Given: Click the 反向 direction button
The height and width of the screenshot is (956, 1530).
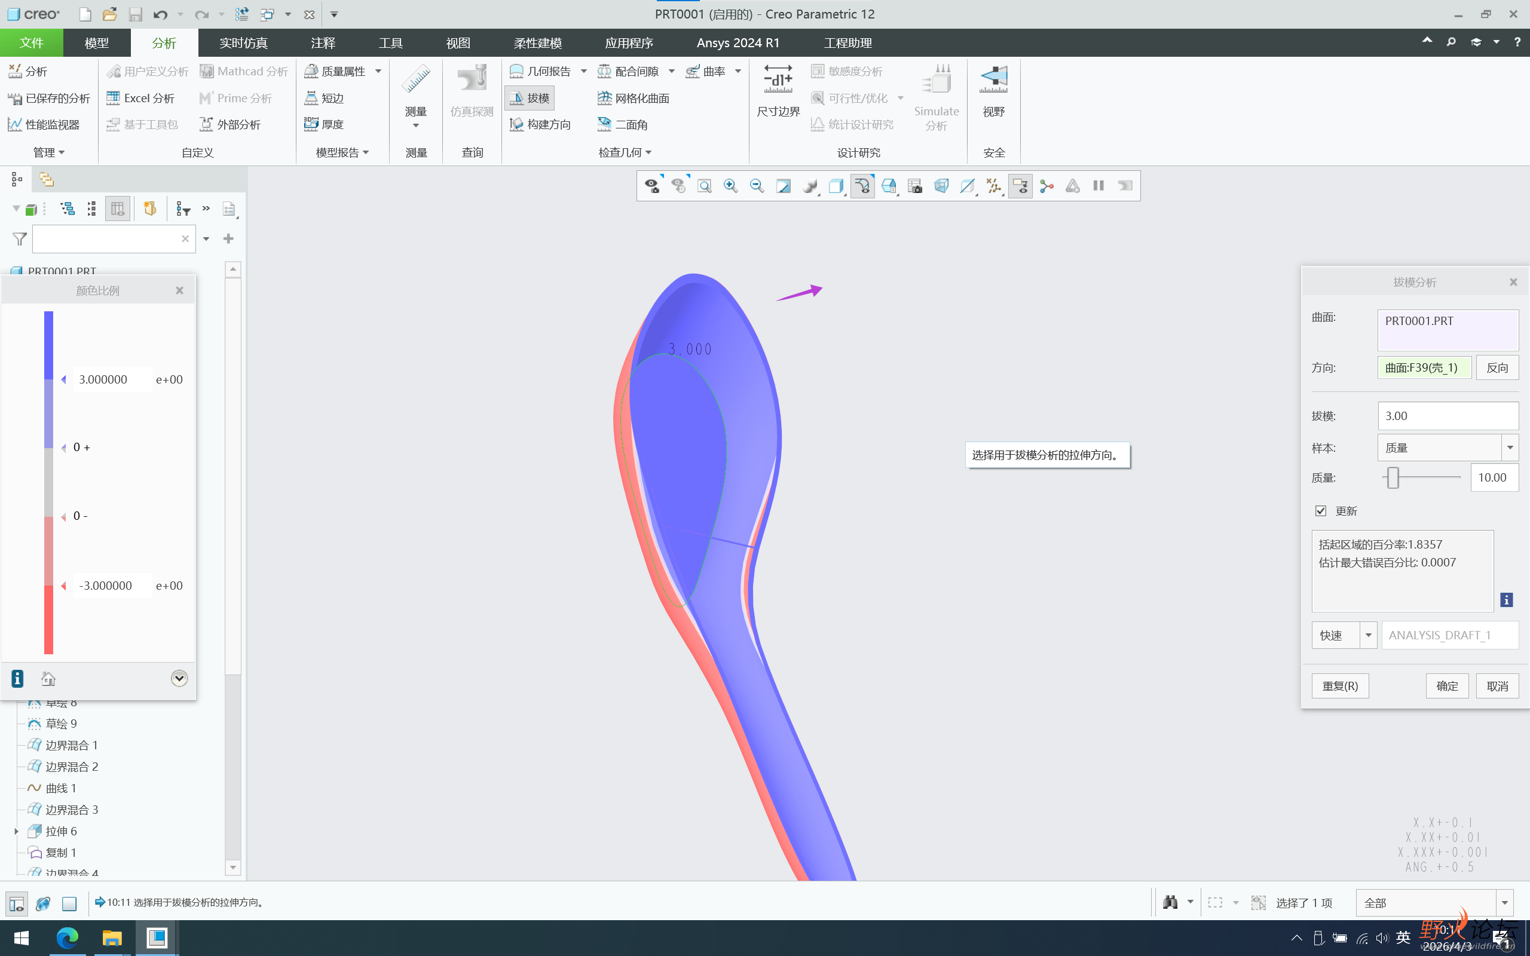Looking at the screenshot, I should (x=1497, y=368).
